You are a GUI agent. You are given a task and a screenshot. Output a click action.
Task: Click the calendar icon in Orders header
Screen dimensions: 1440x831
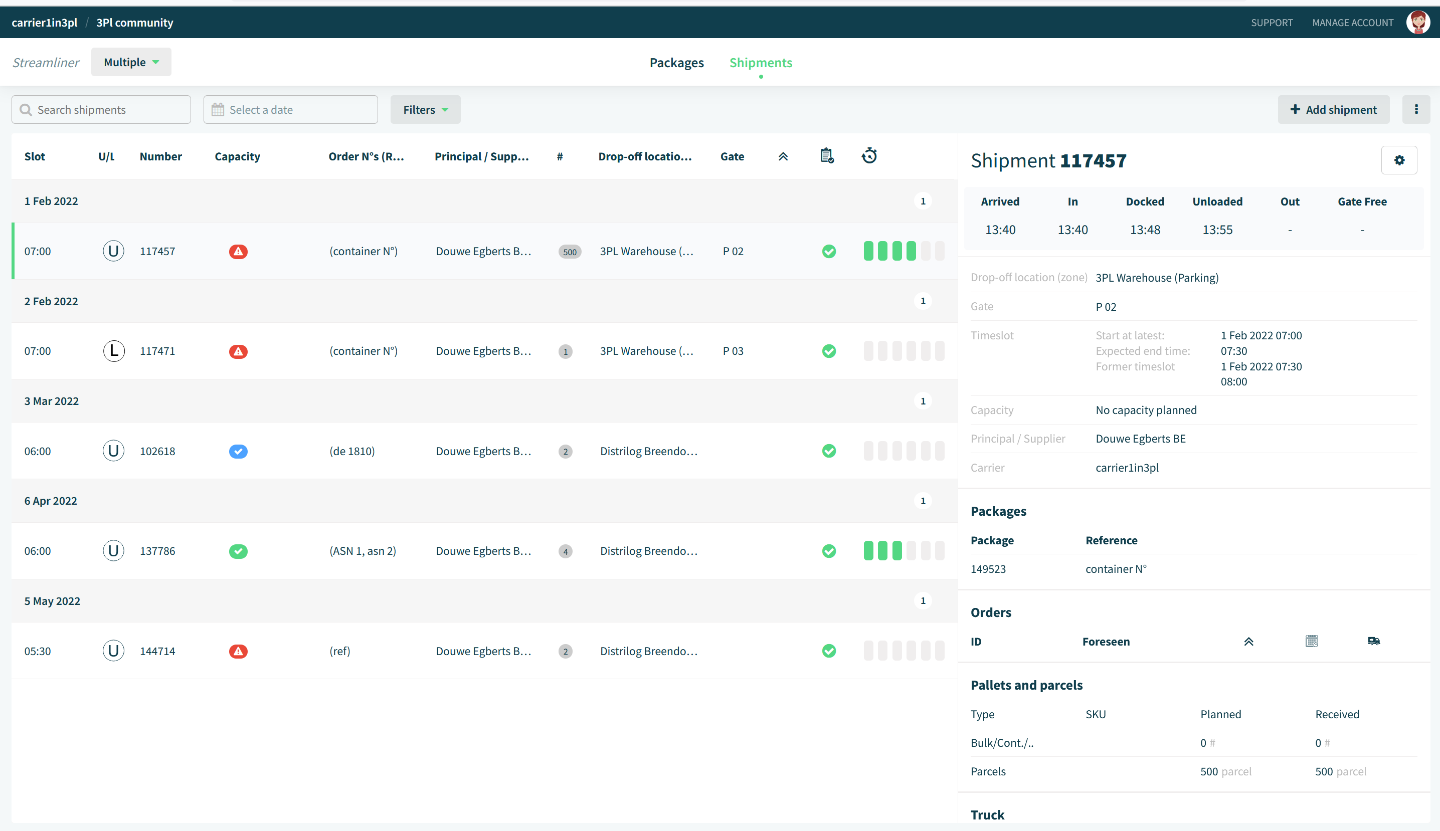[1312, 641]
